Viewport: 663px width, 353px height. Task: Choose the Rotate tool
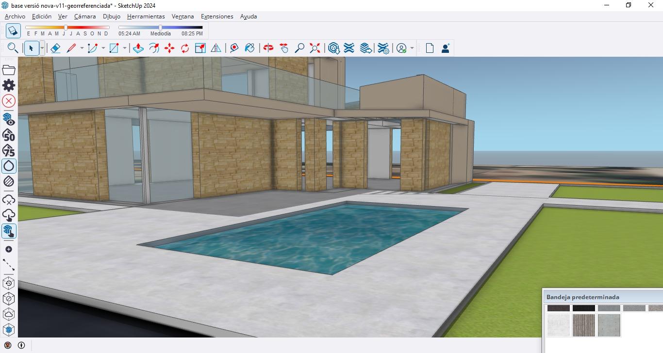[x=185, y=48]
